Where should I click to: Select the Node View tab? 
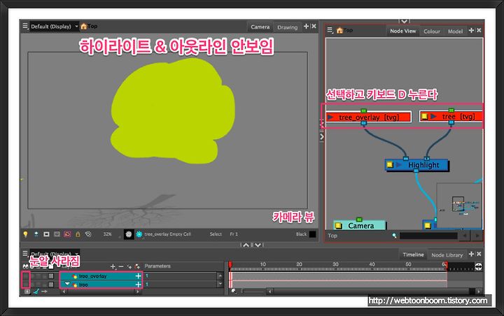click(402, 31)
